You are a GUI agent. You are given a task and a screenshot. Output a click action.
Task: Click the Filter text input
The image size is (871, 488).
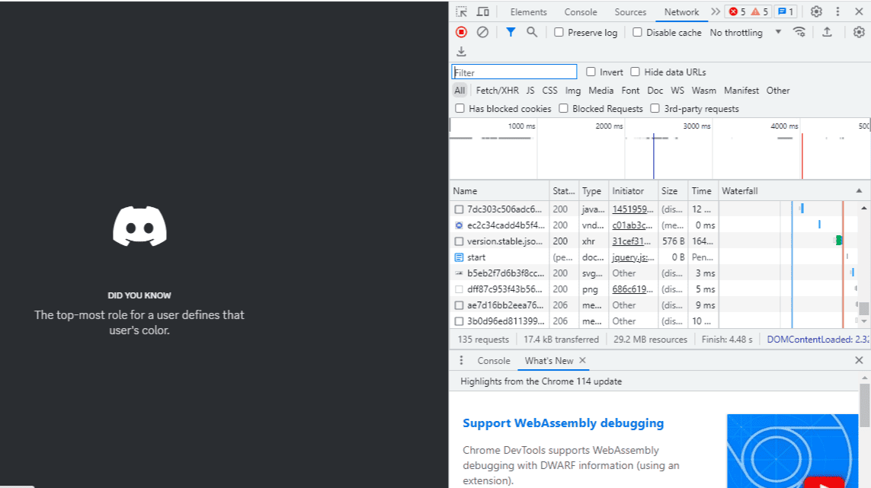tap(514, 72)
